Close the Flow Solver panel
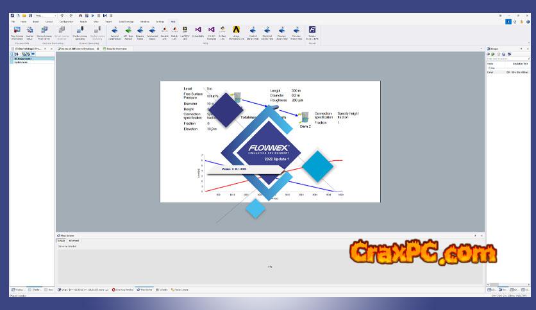536x310 pixels. coord(482,236)
